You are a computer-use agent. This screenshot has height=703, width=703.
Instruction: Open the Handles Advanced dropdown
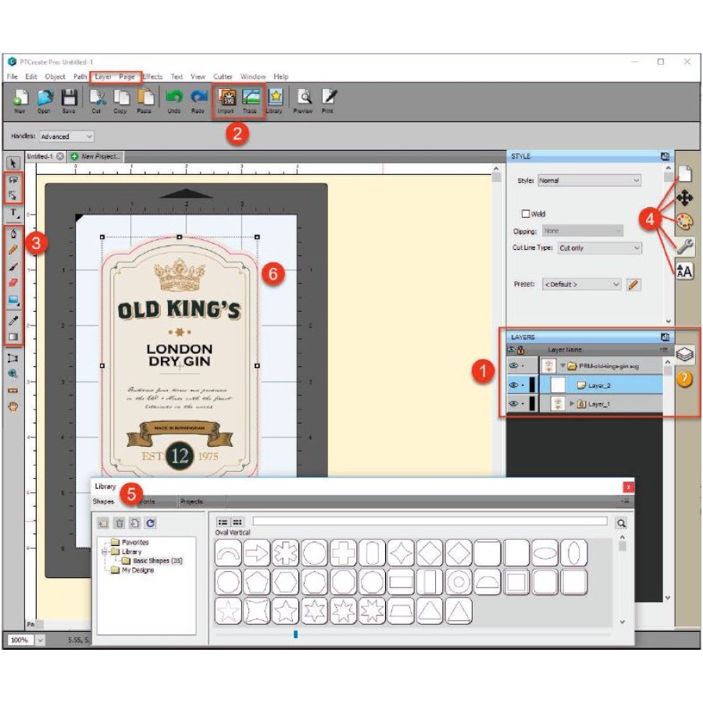(66, 137)
